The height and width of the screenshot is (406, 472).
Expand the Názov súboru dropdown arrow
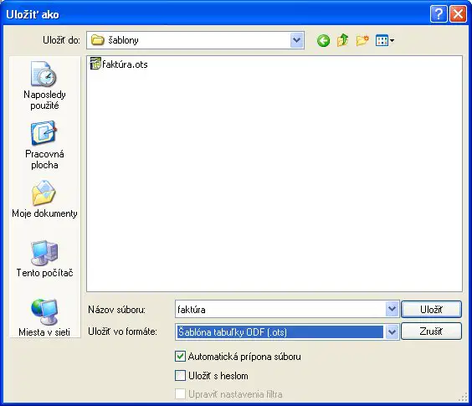[392, 309]
